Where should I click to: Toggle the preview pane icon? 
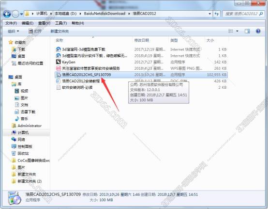(x=247, y=31)
